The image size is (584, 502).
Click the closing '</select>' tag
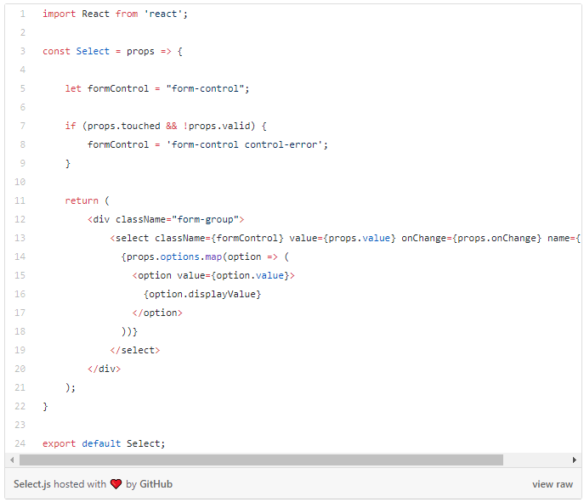click(135, 350)
